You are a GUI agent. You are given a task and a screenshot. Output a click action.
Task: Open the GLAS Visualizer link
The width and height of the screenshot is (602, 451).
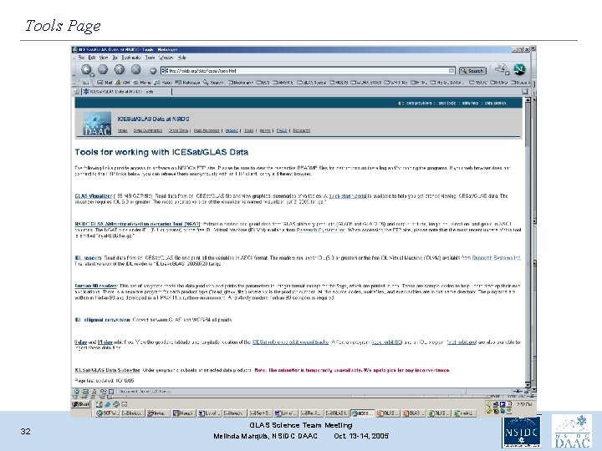[94, 196]
